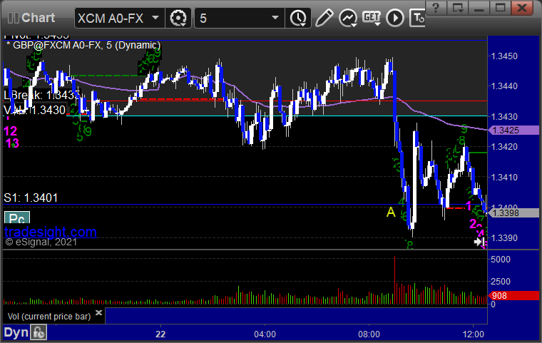Click the 1.3450 price axis label

point(504,56)
